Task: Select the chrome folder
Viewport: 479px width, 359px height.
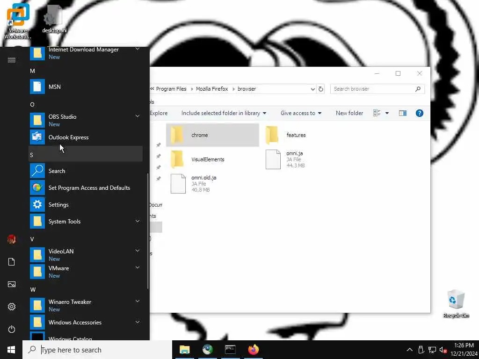Action: tap(213, 135)
